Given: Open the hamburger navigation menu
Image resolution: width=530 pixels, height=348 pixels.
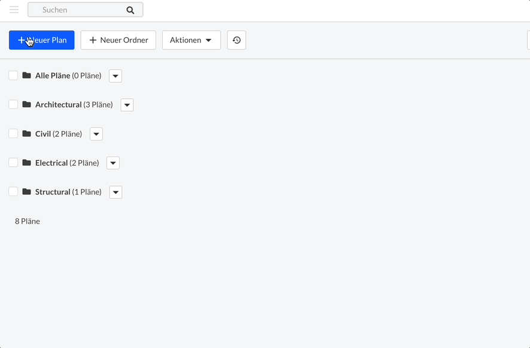Looking at the screenshot, I should pyautogui.click(x=14, y=9).
